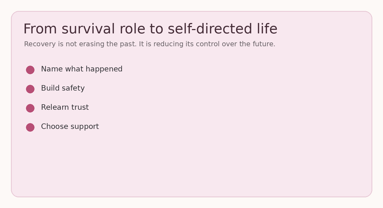This screenshot has height=208, width=383.
Task: Click the 'Name what happened' list item text
Action: pyautogui.click(x=82, y=69)
